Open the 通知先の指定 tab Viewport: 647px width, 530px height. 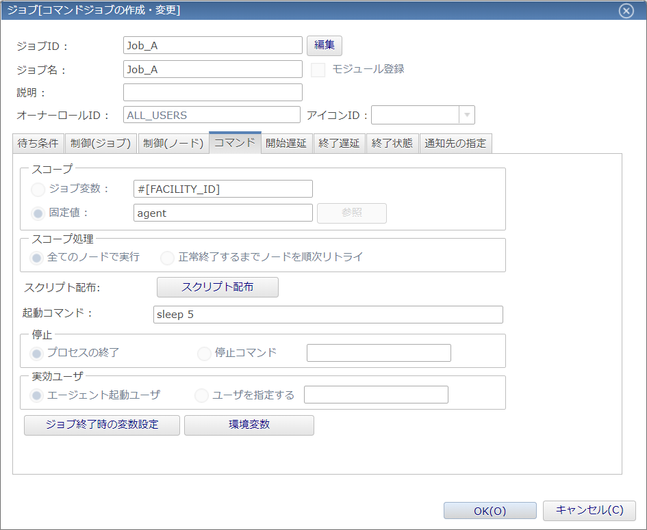point(455,144)
